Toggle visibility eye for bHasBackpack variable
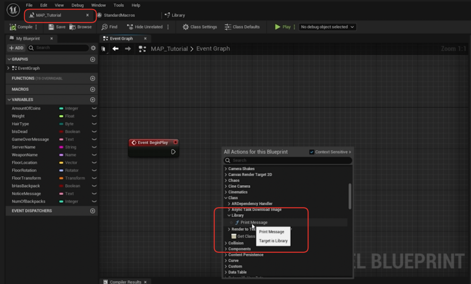Screen dimensions: 471x284 94,186
